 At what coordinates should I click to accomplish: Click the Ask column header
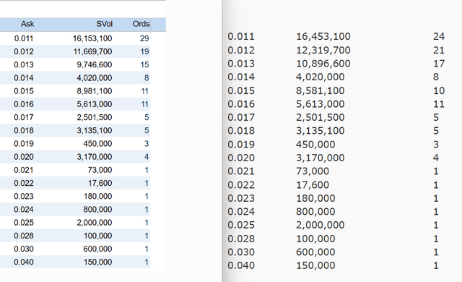(x=27, y=24)
